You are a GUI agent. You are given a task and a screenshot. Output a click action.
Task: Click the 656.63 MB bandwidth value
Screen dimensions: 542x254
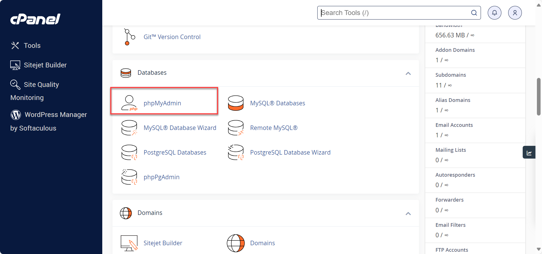(455, 35)
